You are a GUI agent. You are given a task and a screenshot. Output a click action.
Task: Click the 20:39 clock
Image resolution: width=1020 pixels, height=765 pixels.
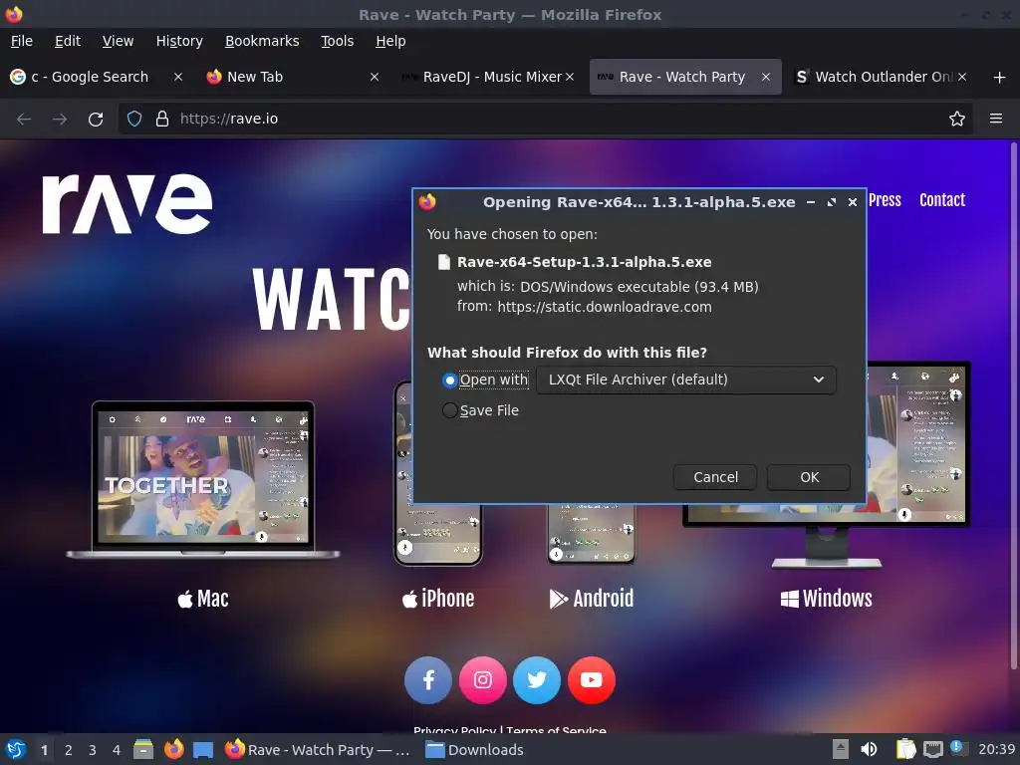(996, 750)
